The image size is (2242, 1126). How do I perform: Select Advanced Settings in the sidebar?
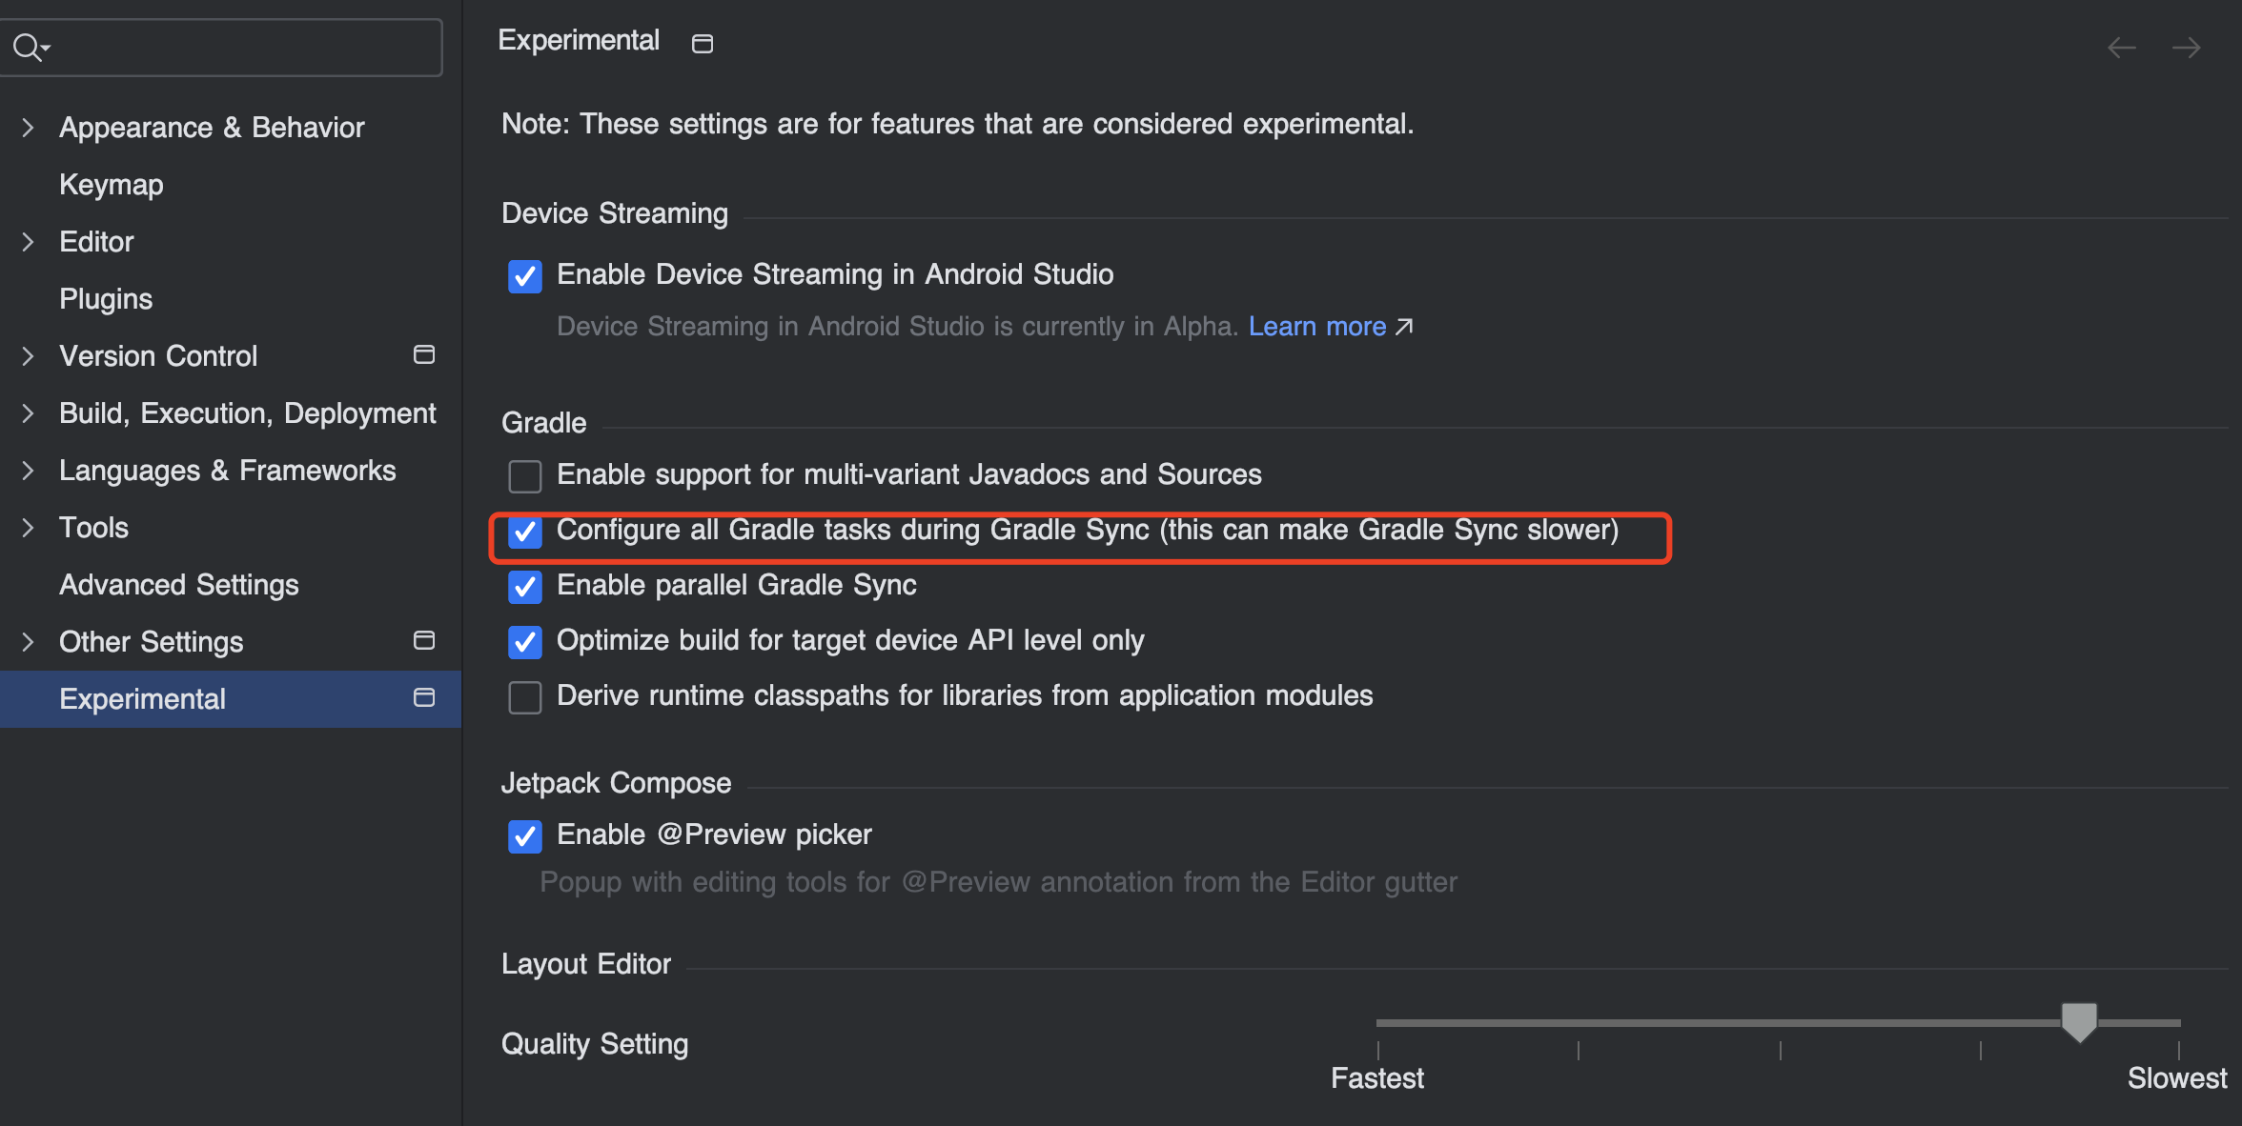(x=178, y=584)
